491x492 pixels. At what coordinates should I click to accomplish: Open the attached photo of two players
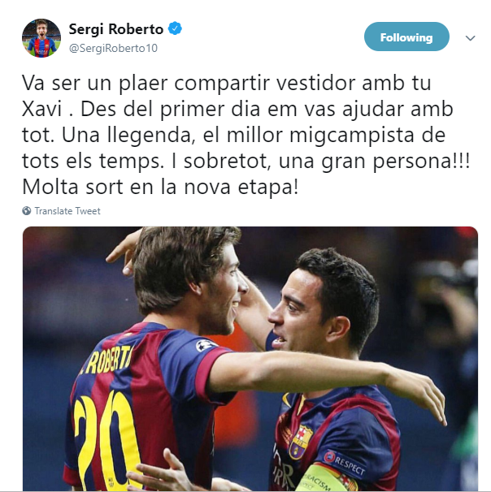click(x=250, y=358)
